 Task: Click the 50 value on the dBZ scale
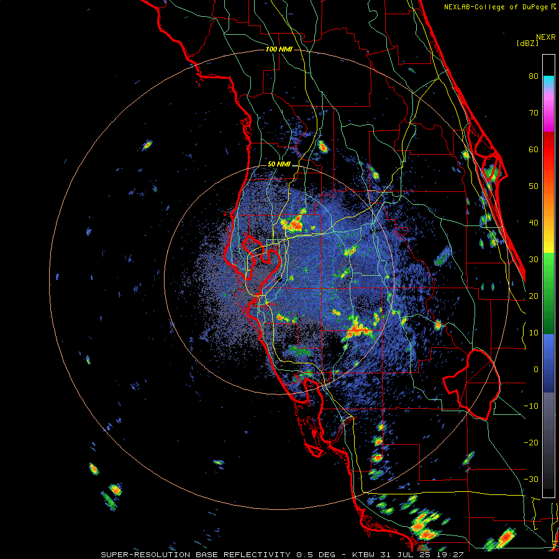pos(534,186)
